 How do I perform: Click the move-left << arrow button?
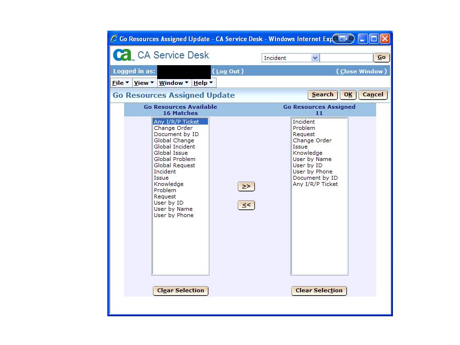pyautogui.click(x=246, y=205)
